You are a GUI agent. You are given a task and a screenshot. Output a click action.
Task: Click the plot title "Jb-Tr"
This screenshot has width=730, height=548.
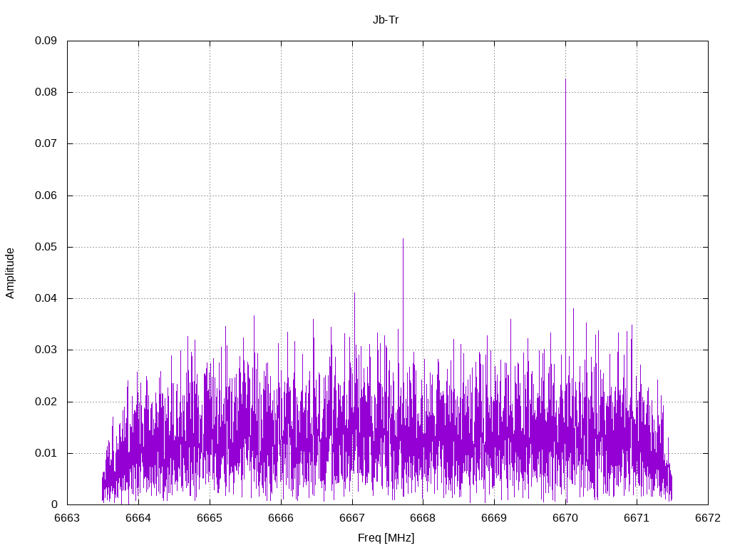coord(386,20)
